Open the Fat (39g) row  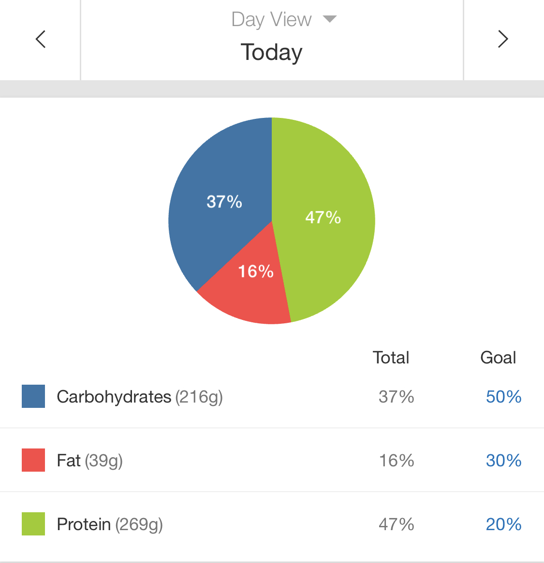(89, 461)
